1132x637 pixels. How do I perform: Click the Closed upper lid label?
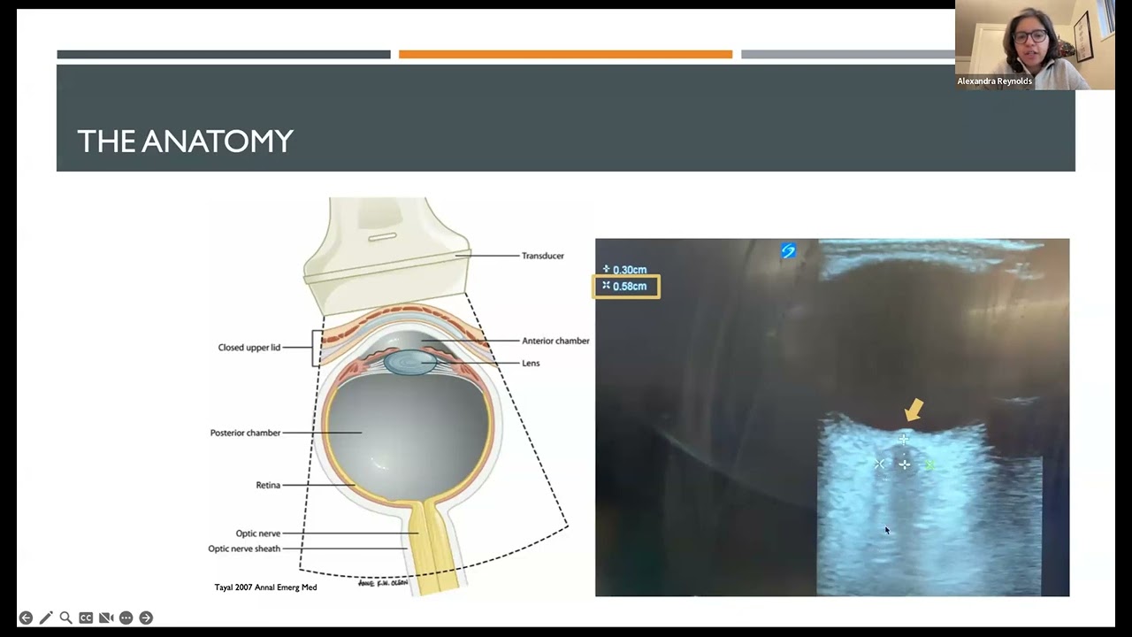click(x=249, y=348)
